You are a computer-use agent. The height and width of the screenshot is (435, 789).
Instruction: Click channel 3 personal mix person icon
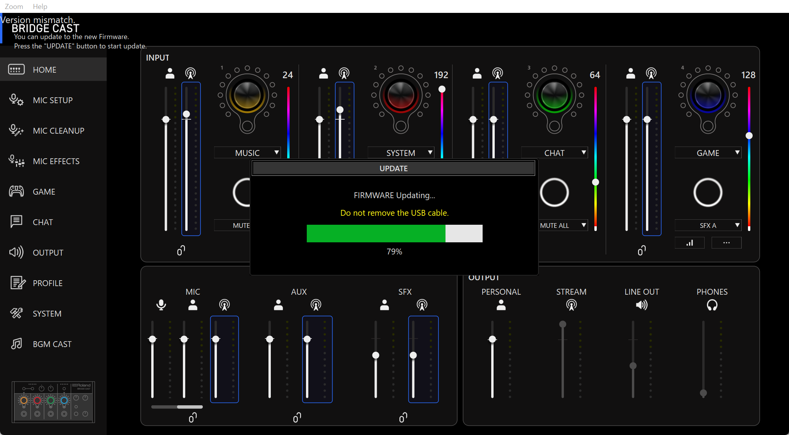click(x=477, y=73)
